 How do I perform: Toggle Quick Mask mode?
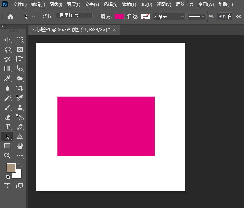(x=7, y=186)
